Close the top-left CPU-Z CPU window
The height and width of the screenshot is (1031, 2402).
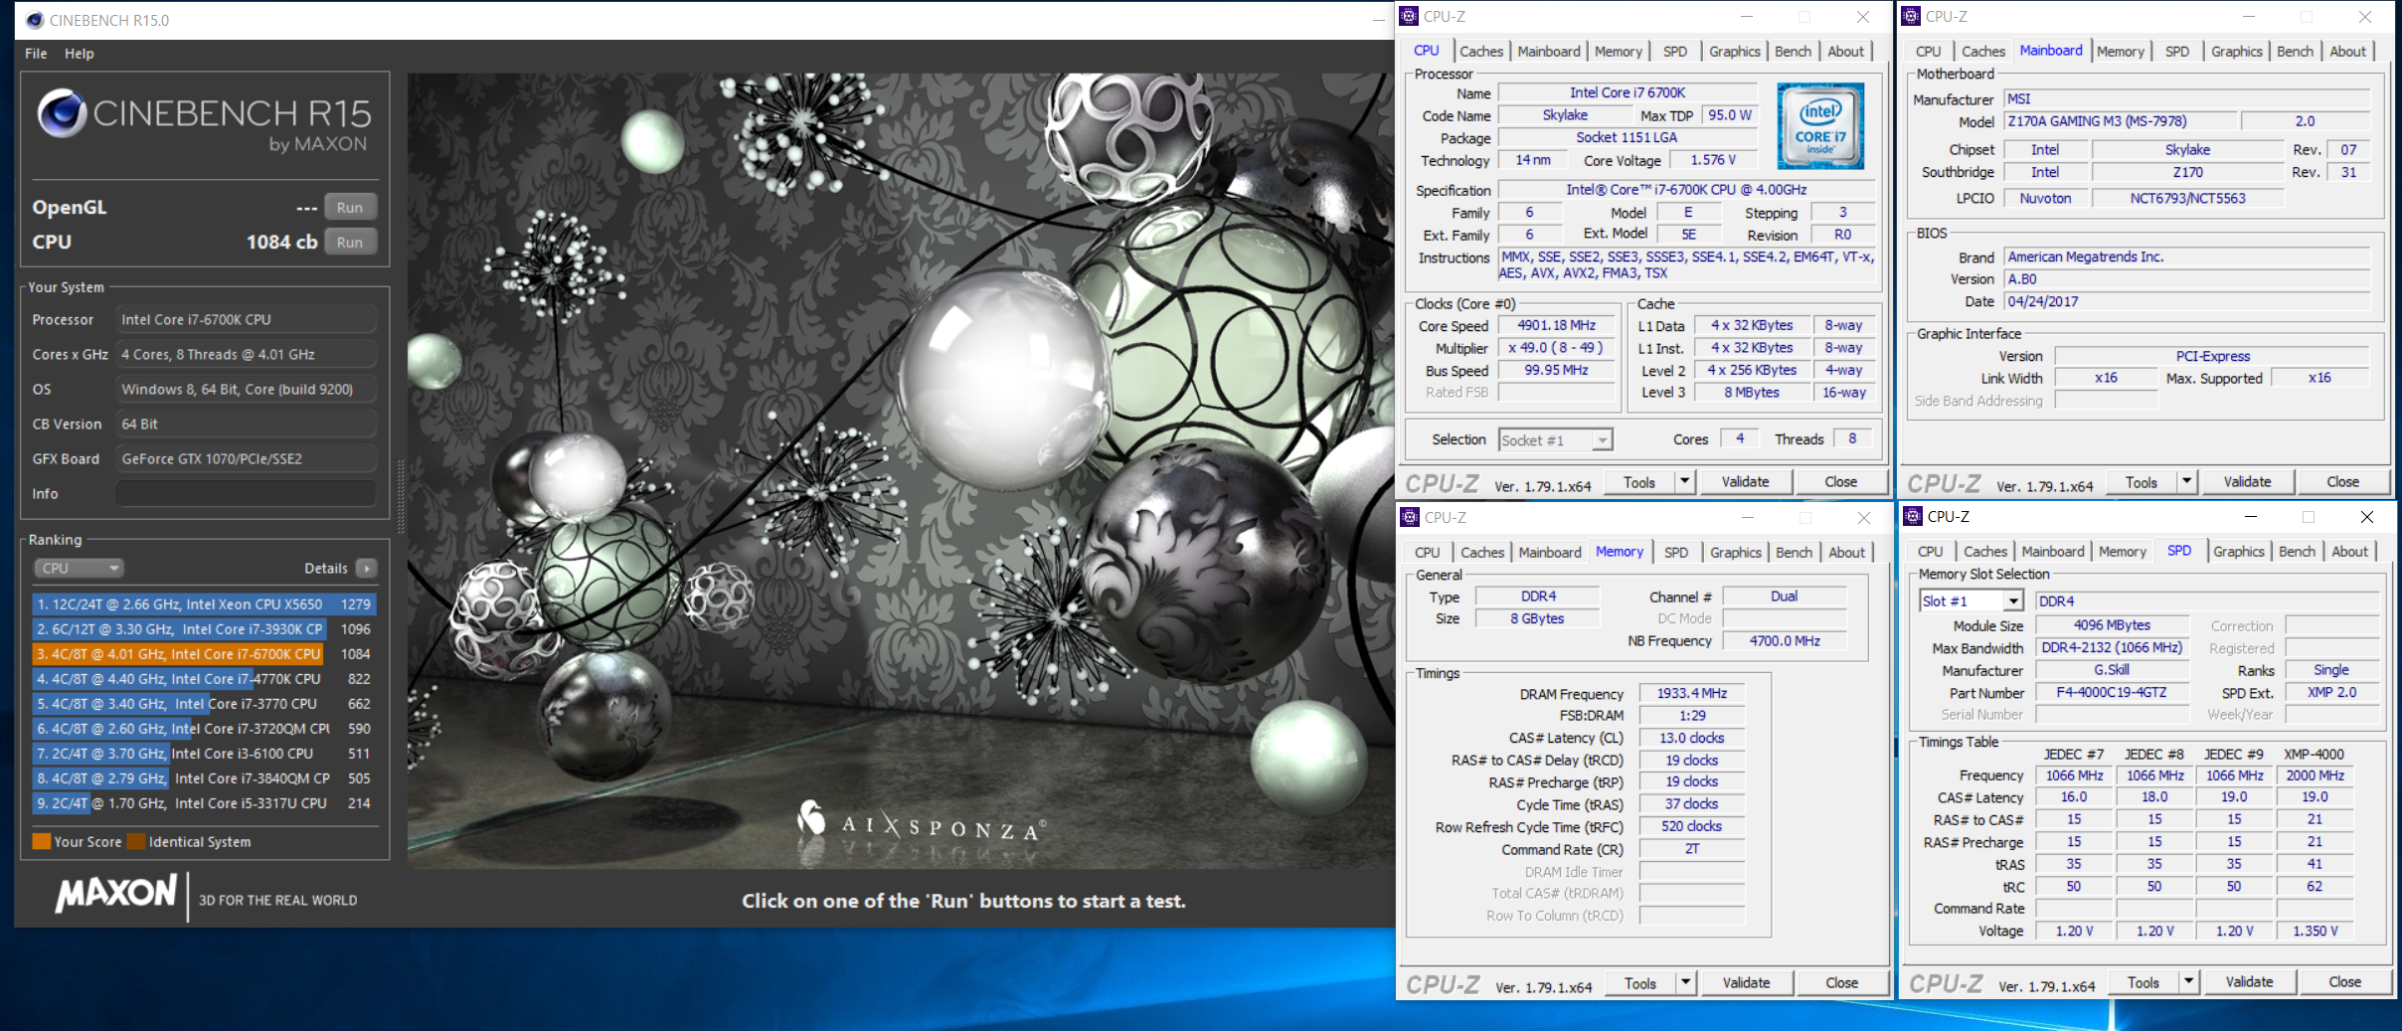[x=1863, y=17]
